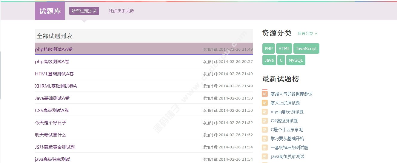Select the HTML category tag
This screenshot has width=397, height=163.
[x=284, y=49]
